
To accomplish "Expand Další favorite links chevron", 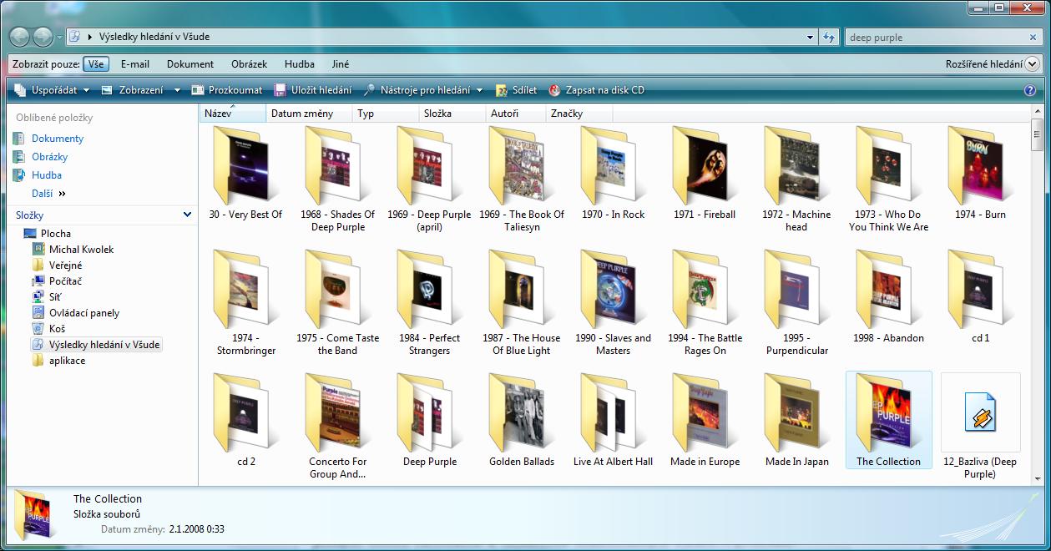I will click(x=62, y=194).
